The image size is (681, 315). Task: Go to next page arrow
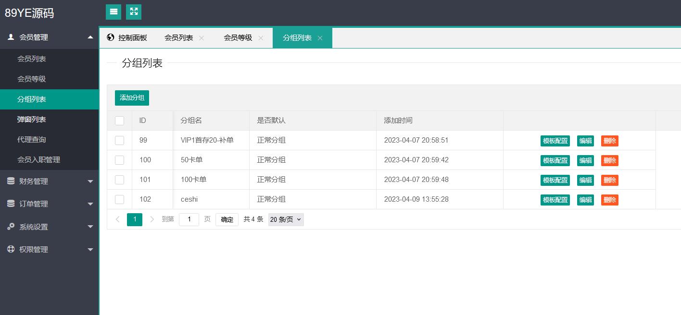[152, 219]
